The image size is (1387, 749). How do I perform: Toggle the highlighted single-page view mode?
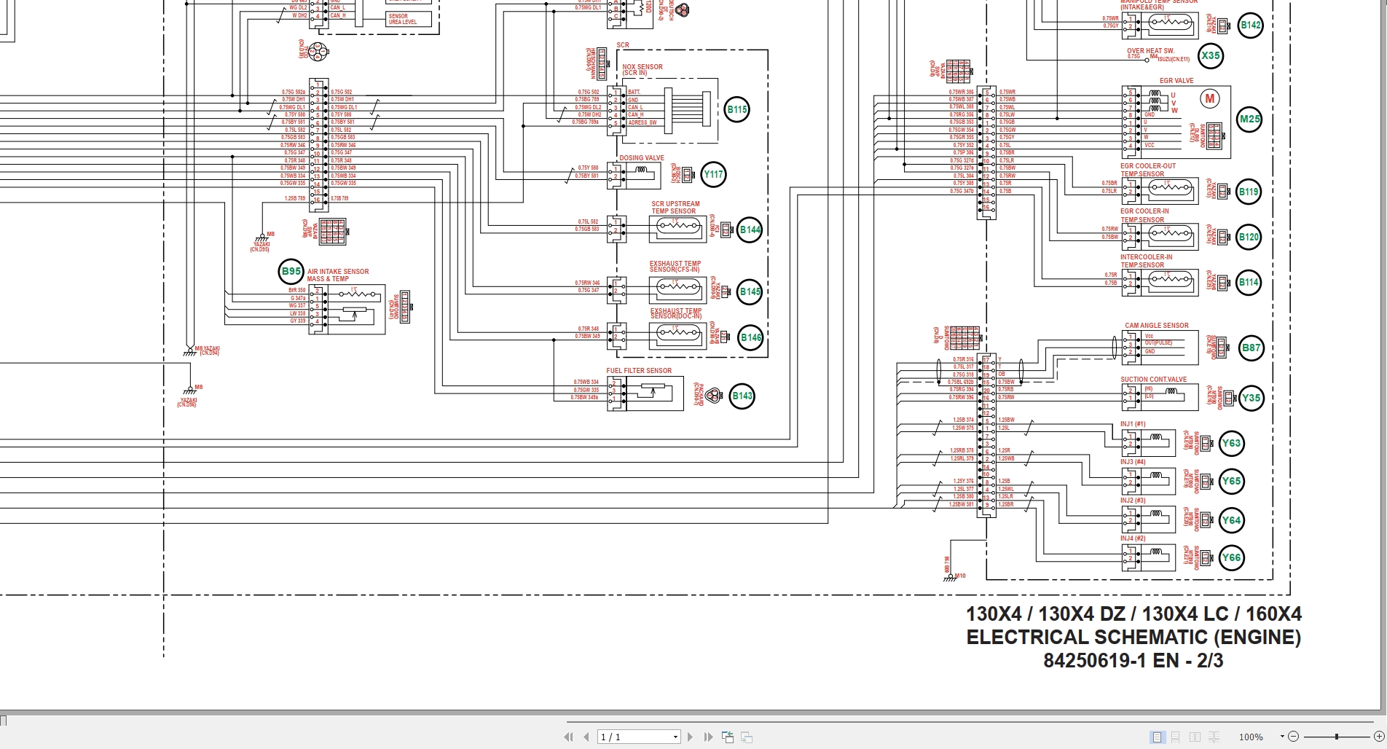click(1158, 737)
